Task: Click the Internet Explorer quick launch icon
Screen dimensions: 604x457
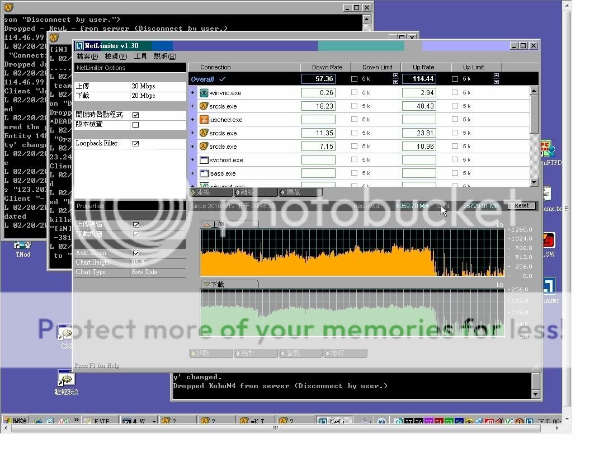Action: (38, 422)
